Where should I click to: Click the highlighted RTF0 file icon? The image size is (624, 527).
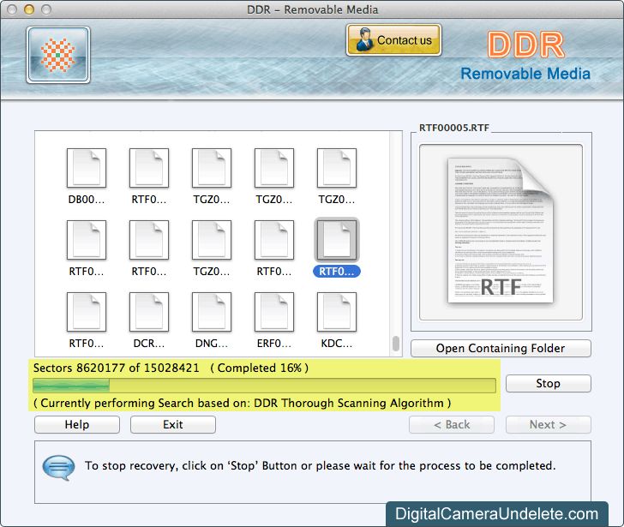click(337, 240)
